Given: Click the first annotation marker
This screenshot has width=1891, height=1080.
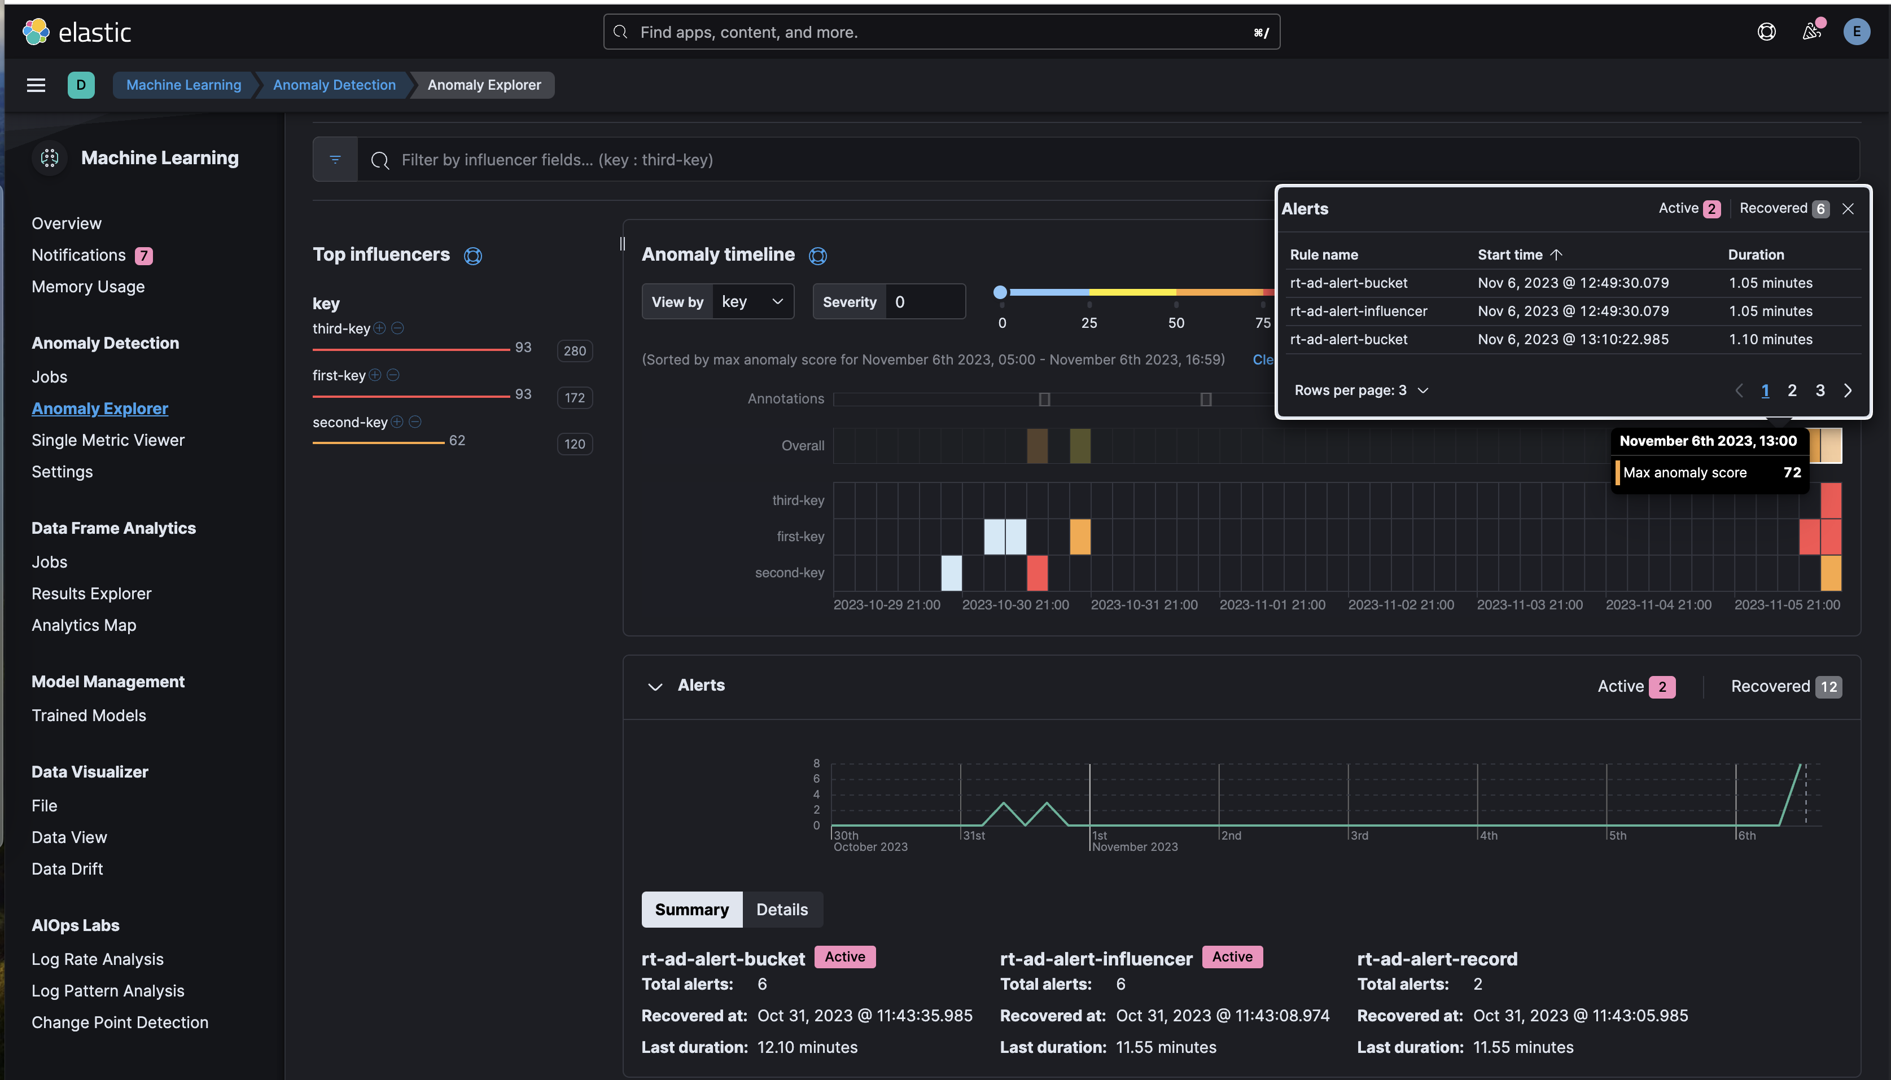Looking at the screenshot, I should (x=1044, y=400).
